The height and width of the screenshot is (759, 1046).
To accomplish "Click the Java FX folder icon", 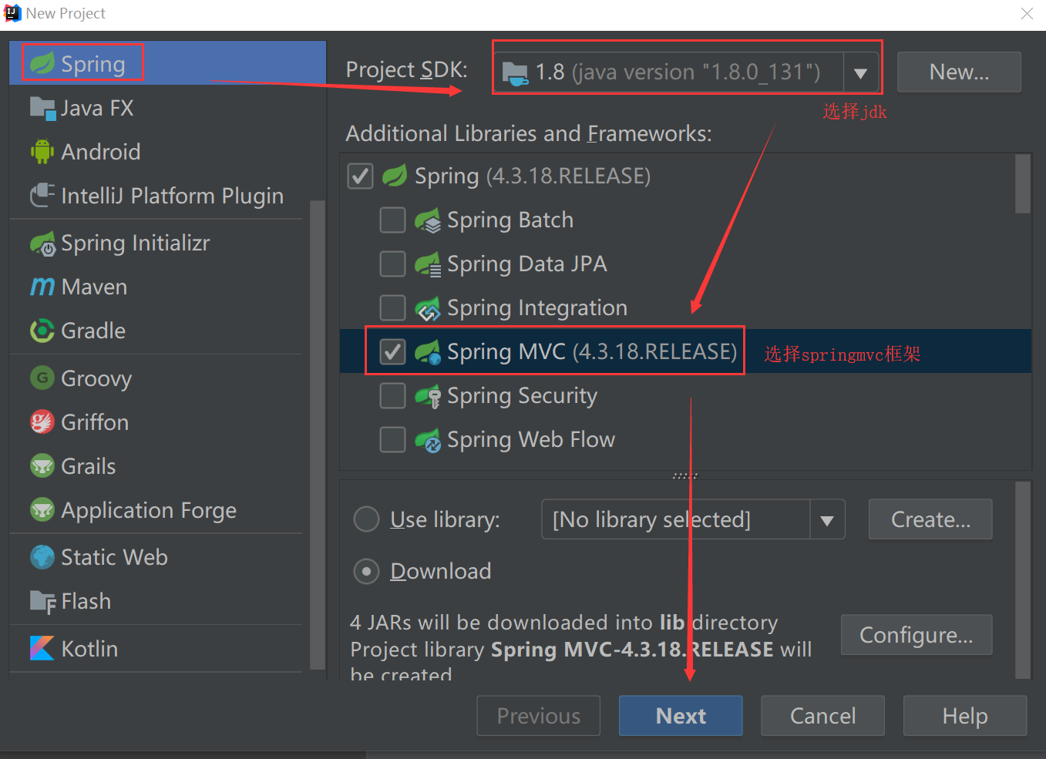I will point(42,108).
